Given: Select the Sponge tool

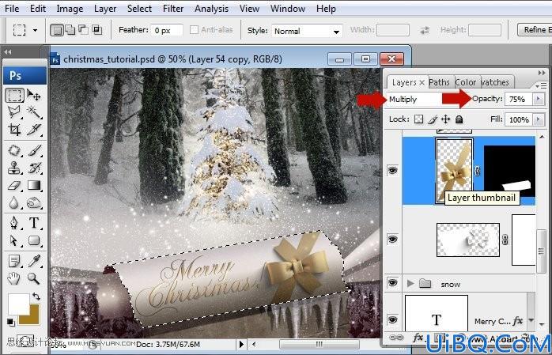Looking at the screenshot, I should click(x=34, y=202).
